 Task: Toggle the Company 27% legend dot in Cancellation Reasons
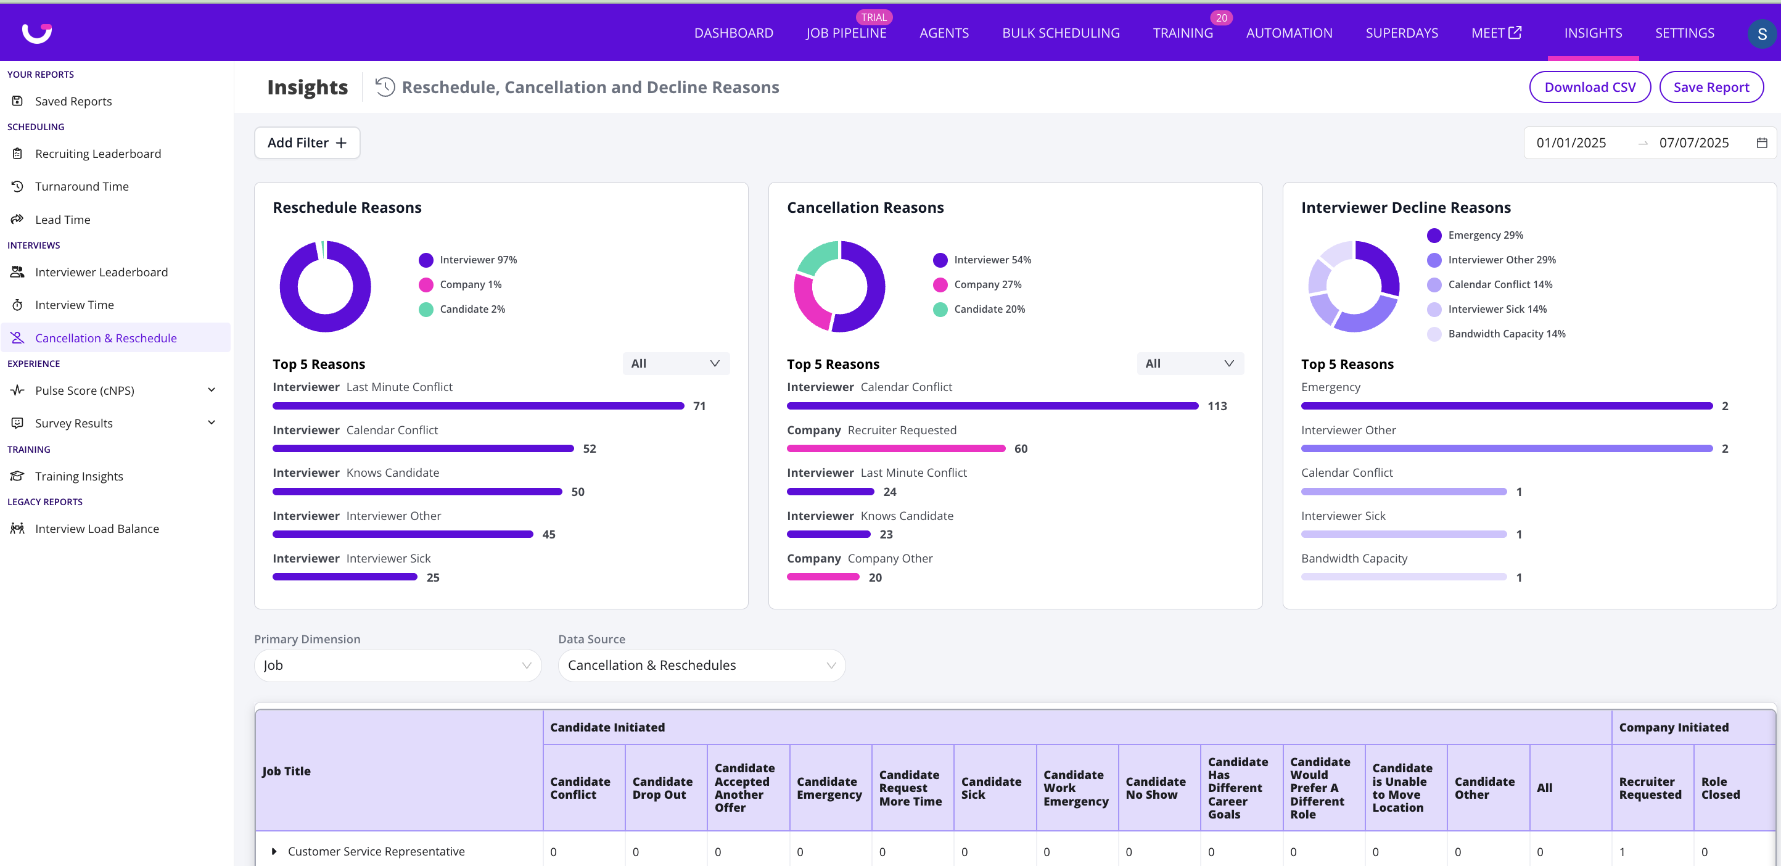(x=940, y=285)
